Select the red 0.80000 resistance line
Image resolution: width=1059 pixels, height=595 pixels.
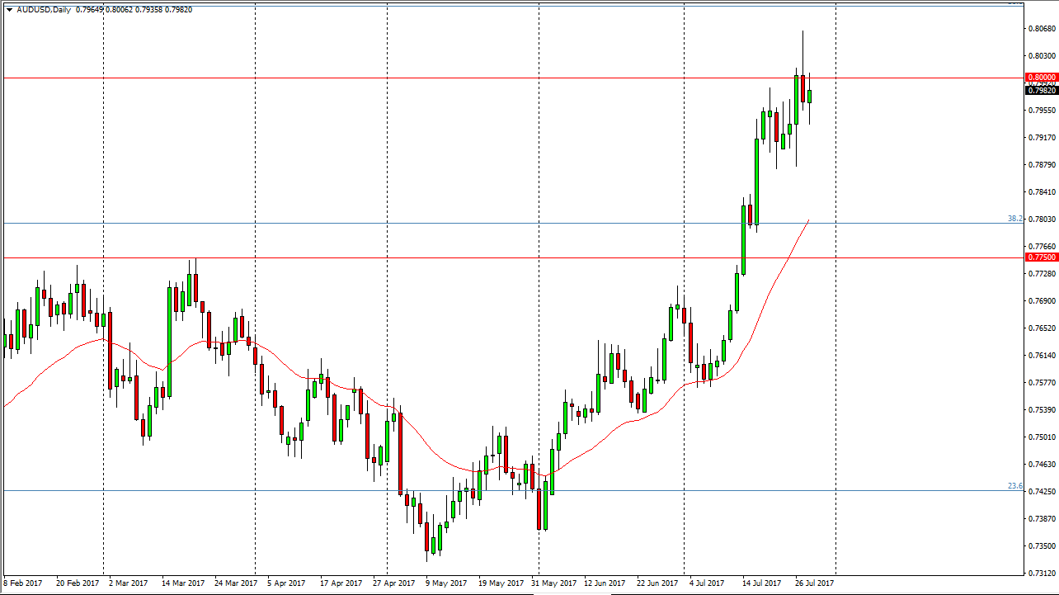point(495,78)
